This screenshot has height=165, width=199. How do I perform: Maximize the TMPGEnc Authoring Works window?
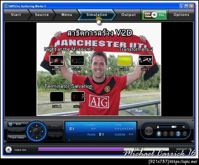pyautogui.click(x=187, y=6)
